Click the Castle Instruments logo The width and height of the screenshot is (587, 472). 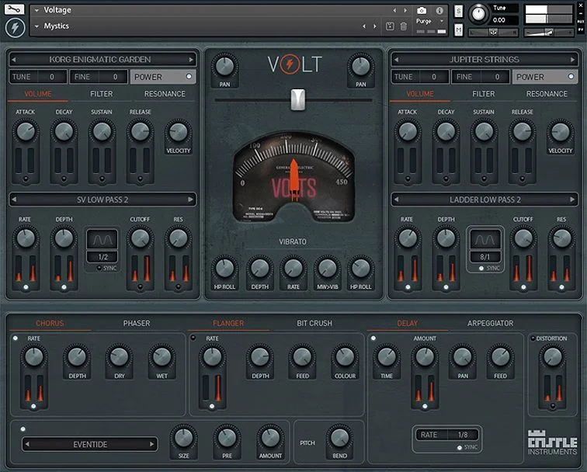pyautogui.click(x=553, y=442)
